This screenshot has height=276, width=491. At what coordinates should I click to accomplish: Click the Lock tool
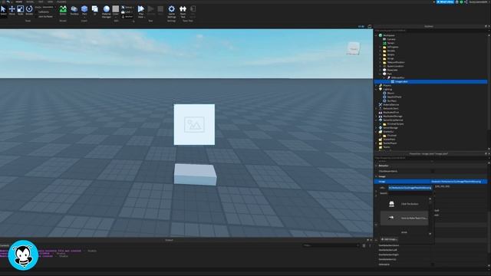coord(127,12)
